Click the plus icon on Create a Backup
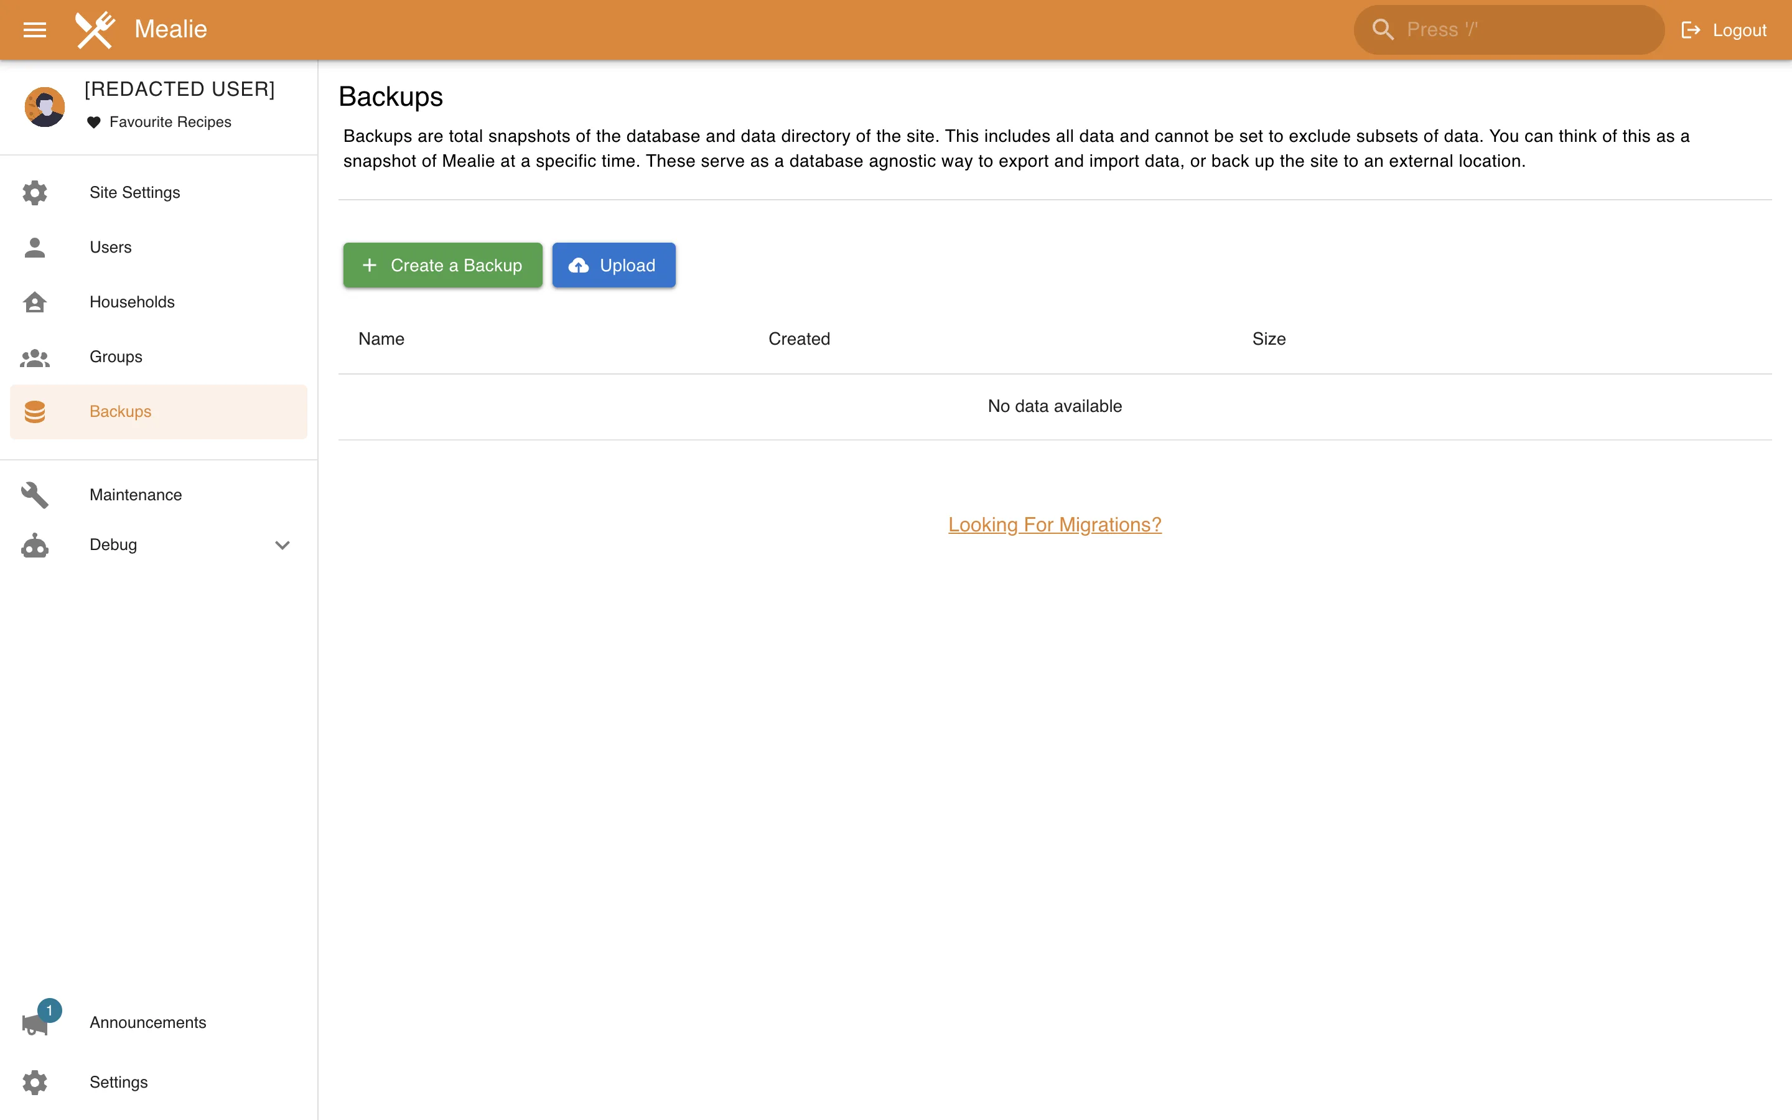Screen dimensions: 1792x1120 tap(370, 265)
